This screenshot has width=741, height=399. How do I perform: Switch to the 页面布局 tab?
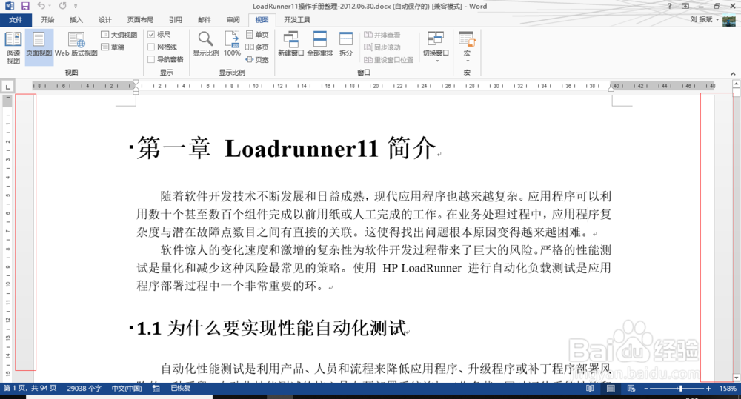(140, 20)
